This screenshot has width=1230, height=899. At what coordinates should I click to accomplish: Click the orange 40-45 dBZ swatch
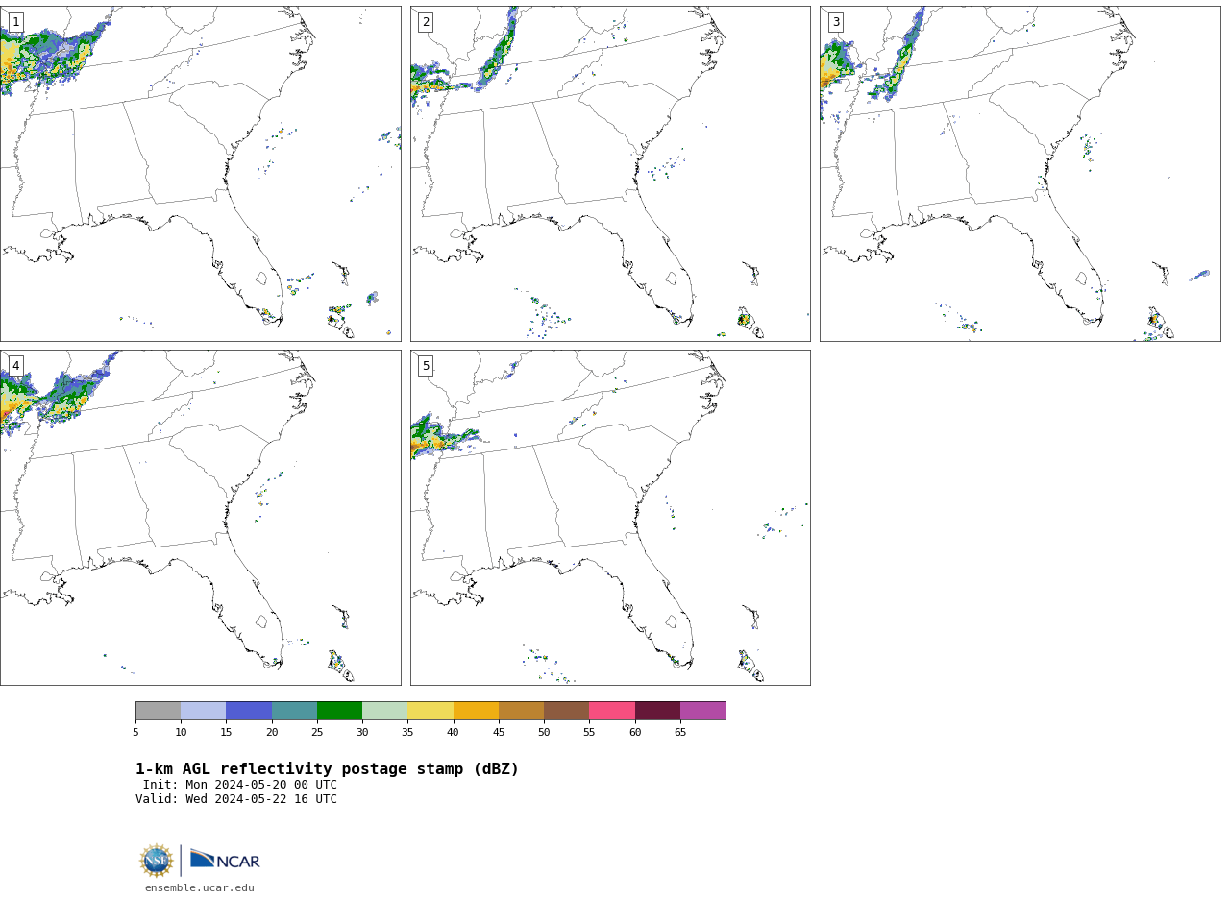(476, 711)
